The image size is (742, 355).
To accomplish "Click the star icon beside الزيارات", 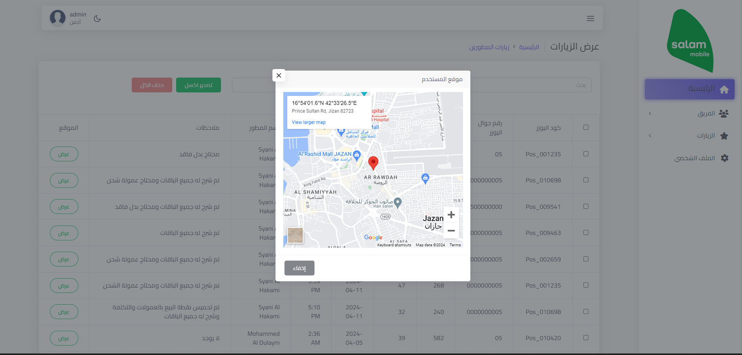I will [x=724, y=136].
